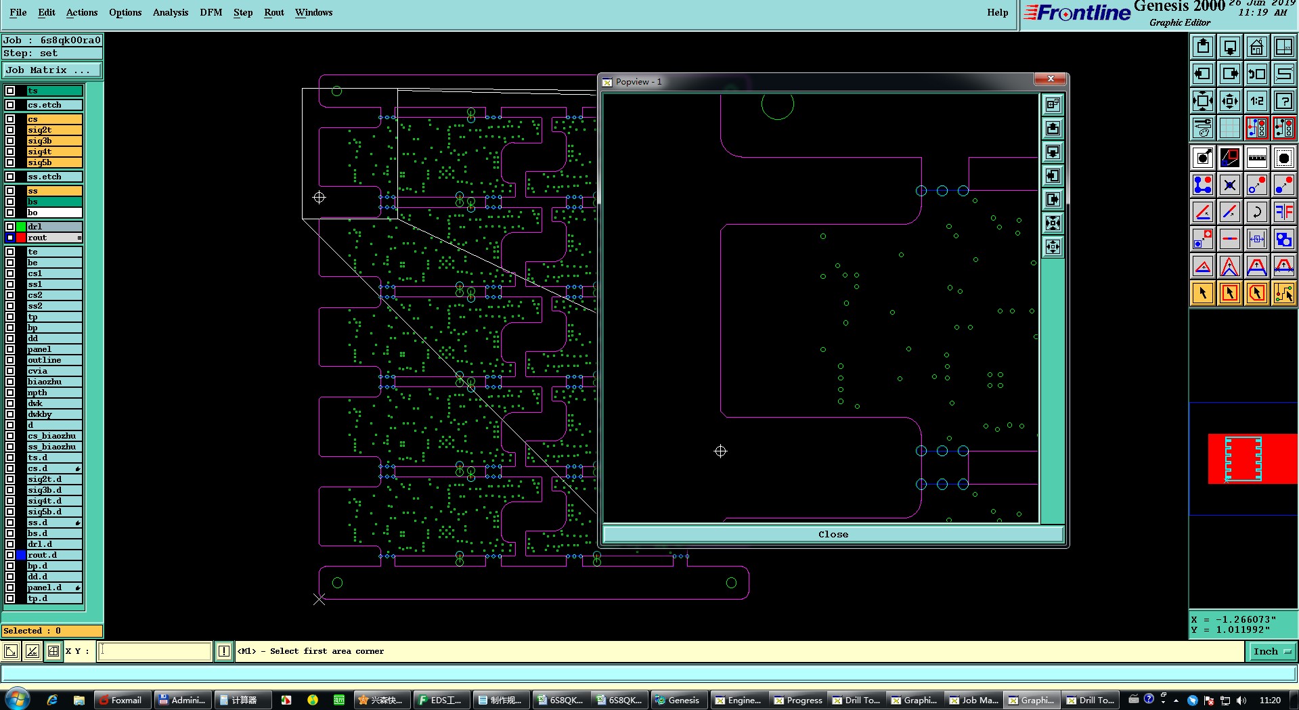Select the rectangle area selection arrow tool
The width and height of the screenshot is (1299, 710).
(1230, 293)
